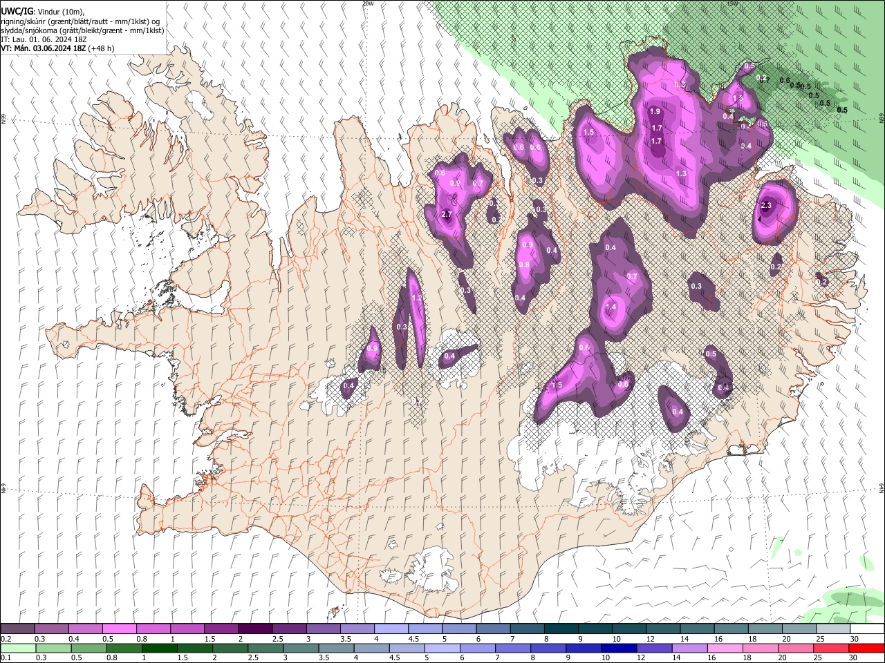The image size is (885, 663).
Task: Click the 15W longitude label
Action: click(x=732, y=3)
